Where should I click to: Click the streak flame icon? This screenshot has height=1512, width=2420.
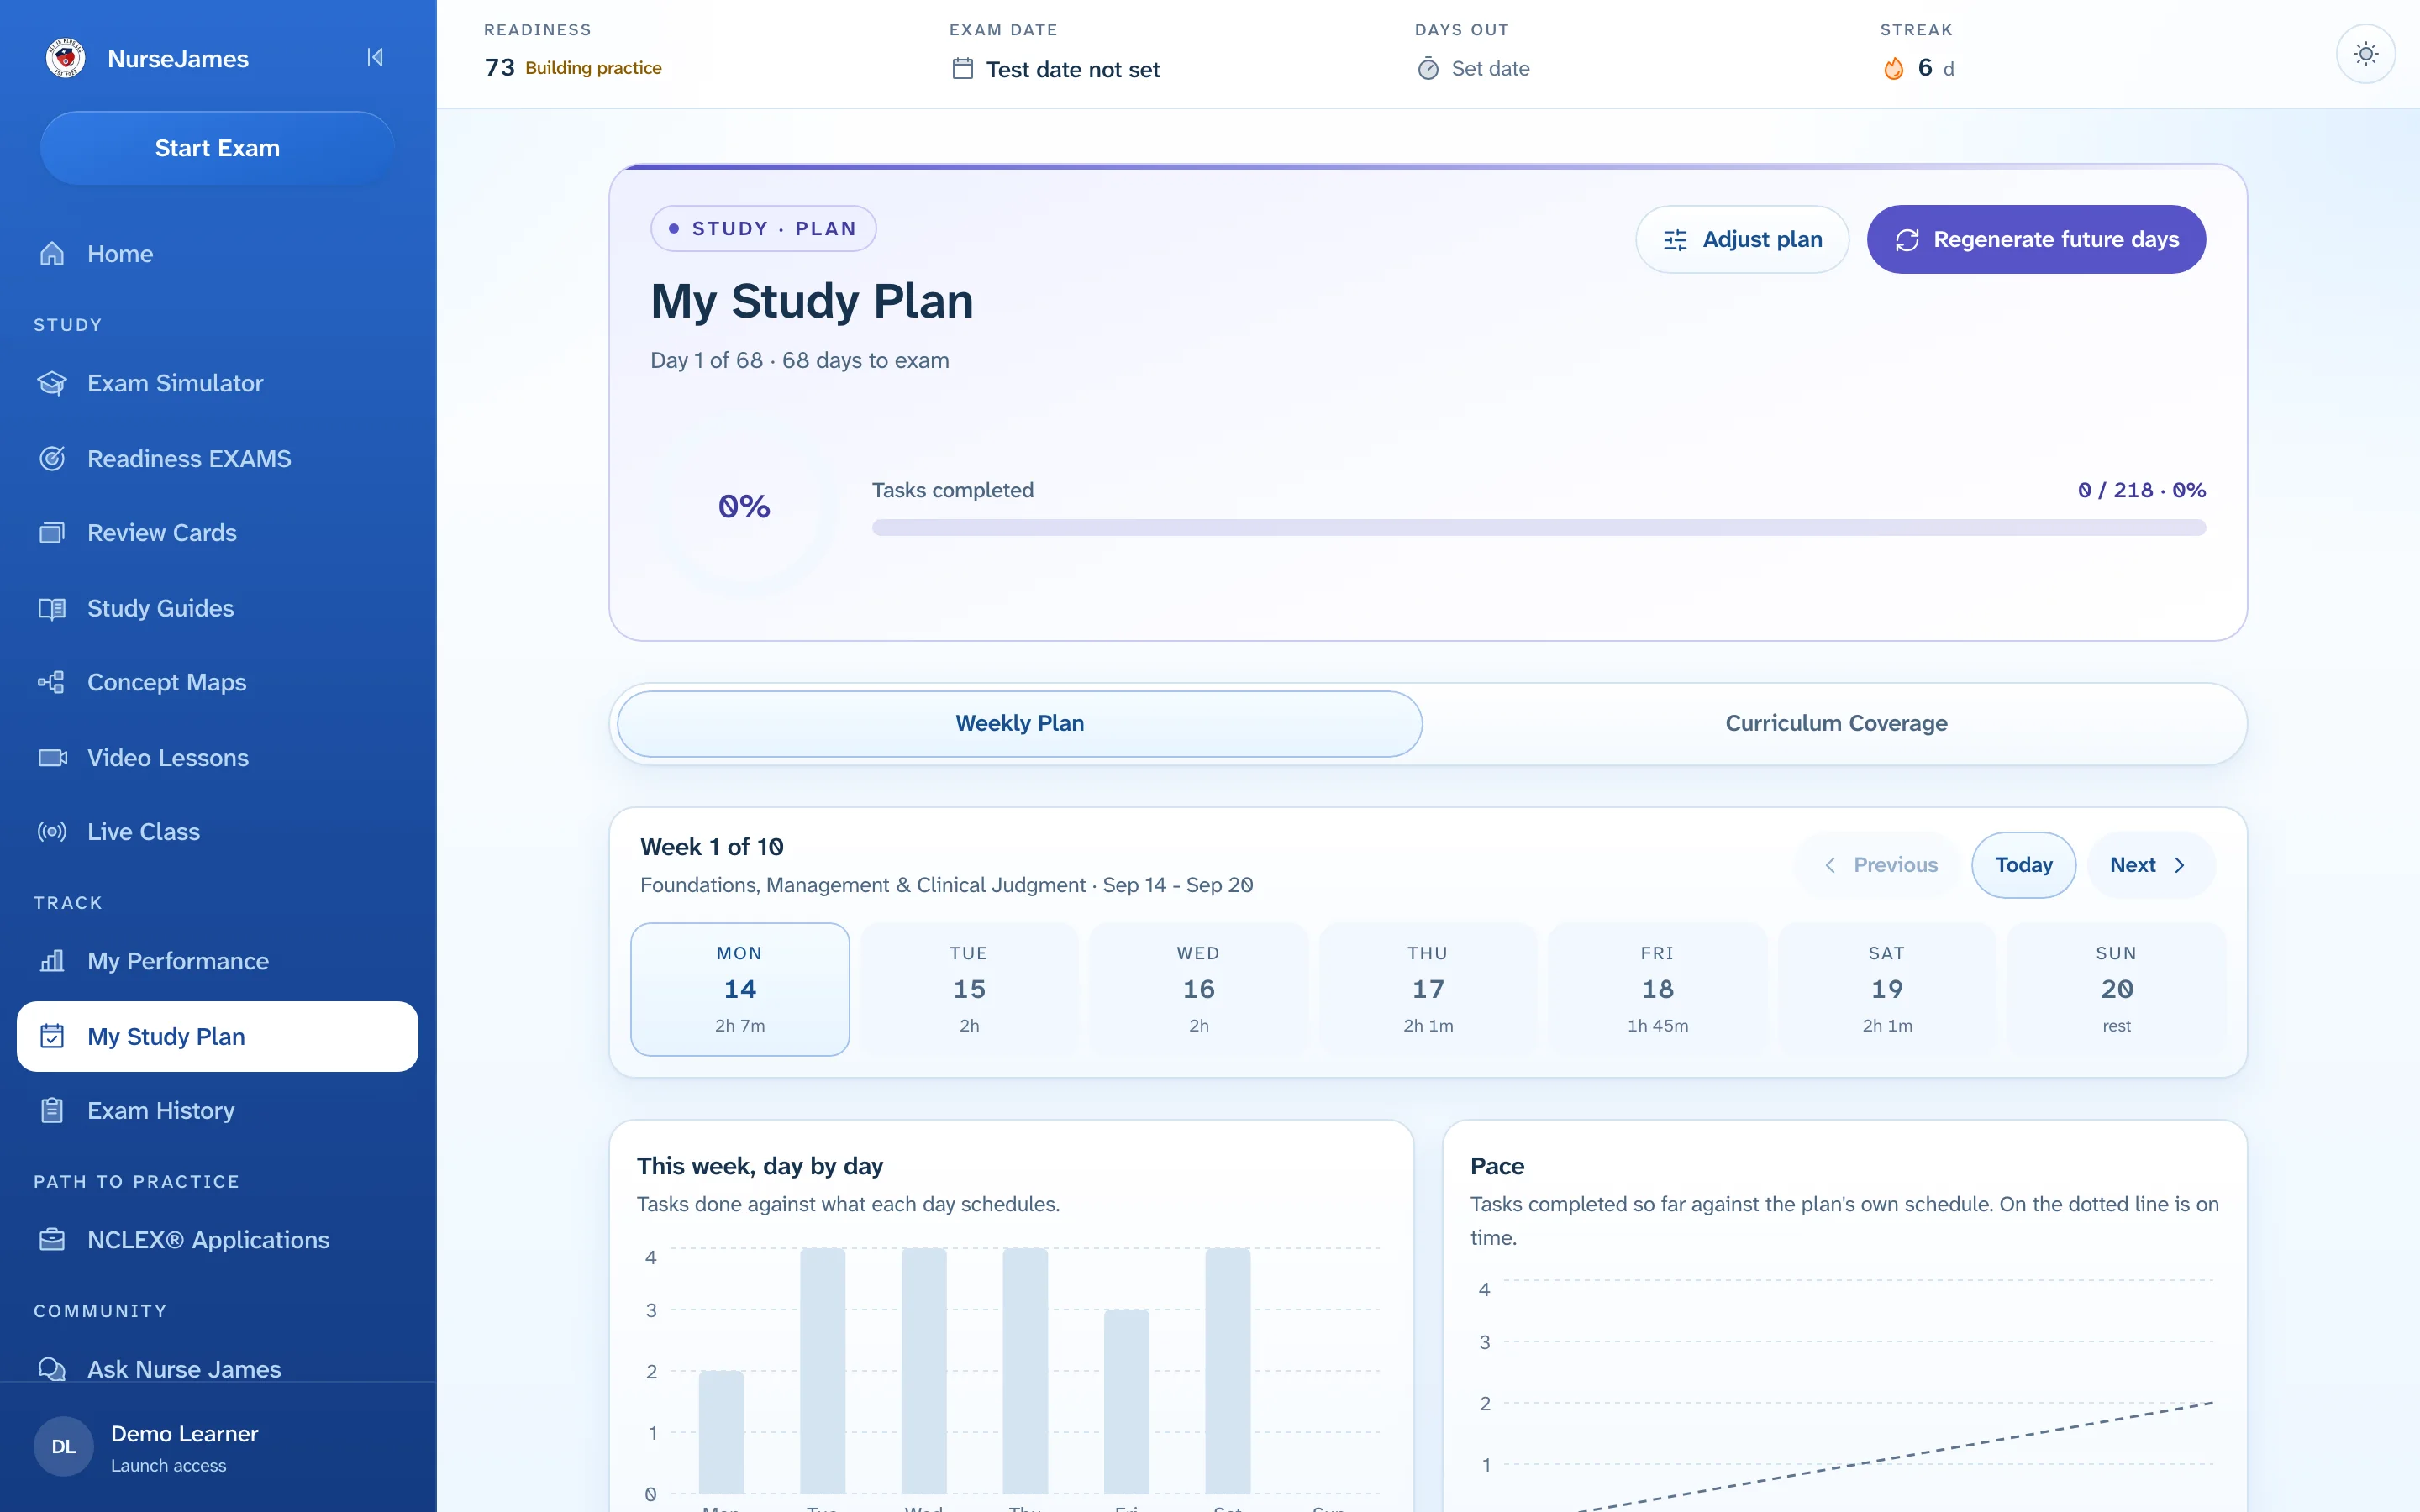[x=1894, y=68]
